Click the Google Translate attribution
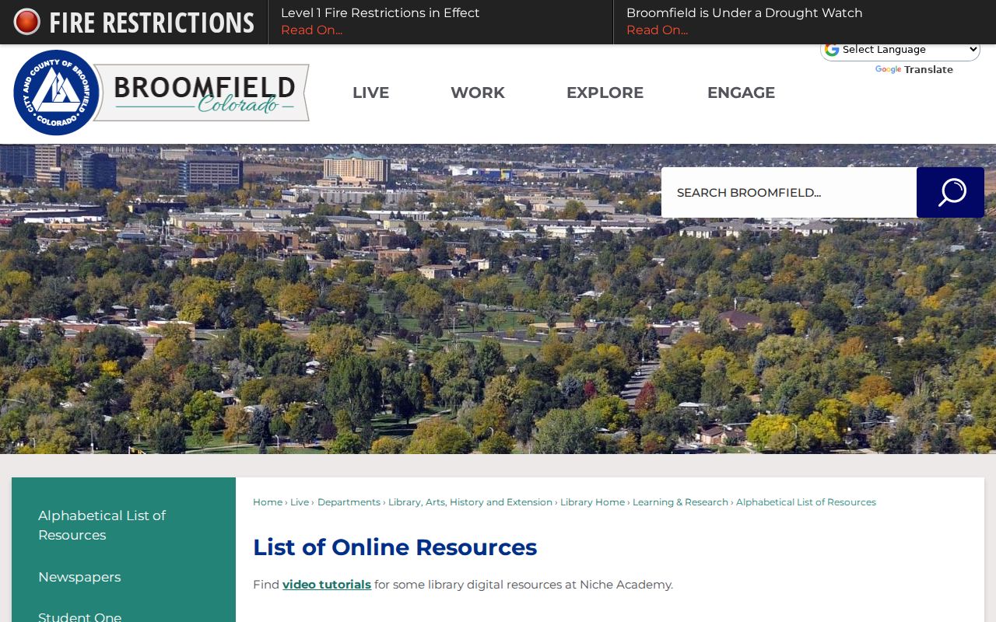This screenshot has height=622, width=996. [914, 70]
